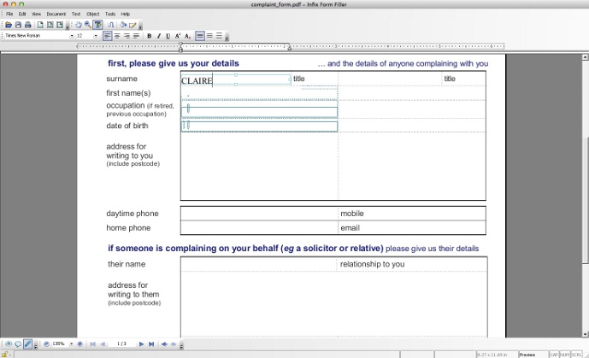The height and width of the screenshot is (358, 589).
Task: Click the Open file folder icon
Action: (9, 25)
